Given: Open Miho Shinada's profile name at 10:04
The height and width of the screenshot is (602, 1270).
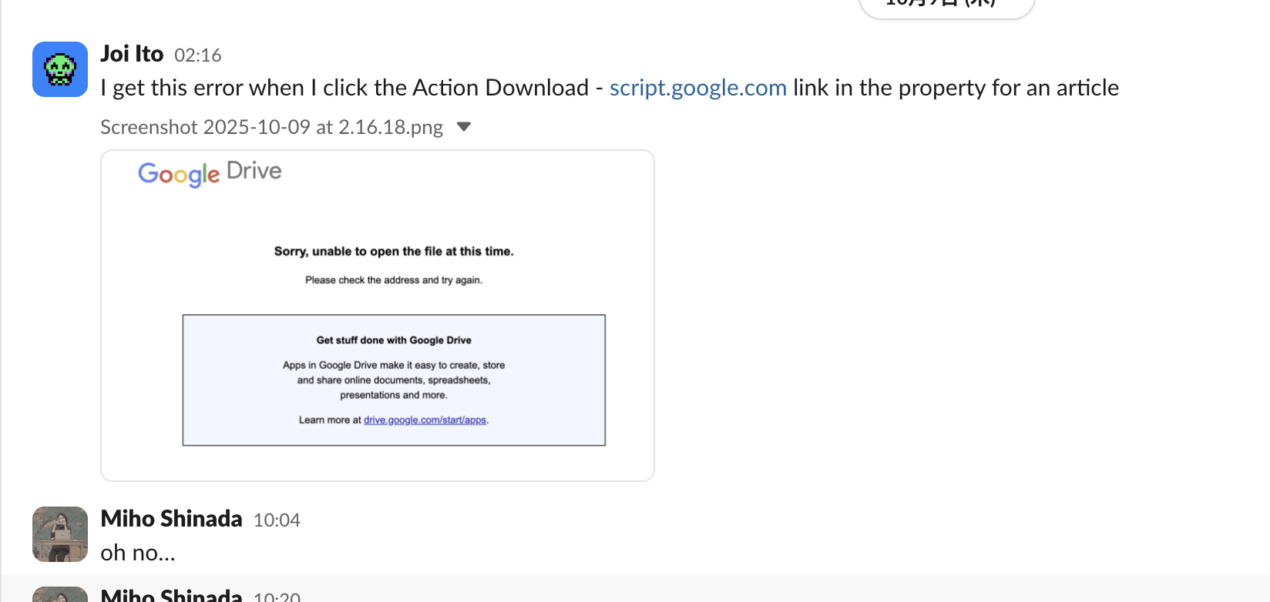Looking at the screenshot, I should pos(171,519).
